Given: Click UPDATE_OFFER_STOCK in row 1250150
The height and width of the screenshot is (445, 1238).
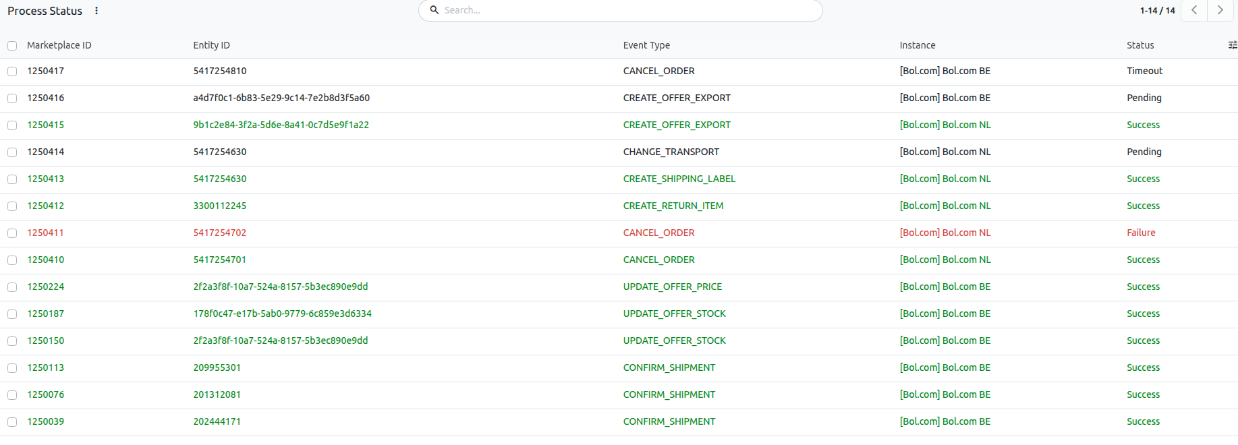Looking at the screenshot, I should coord(675,340).
